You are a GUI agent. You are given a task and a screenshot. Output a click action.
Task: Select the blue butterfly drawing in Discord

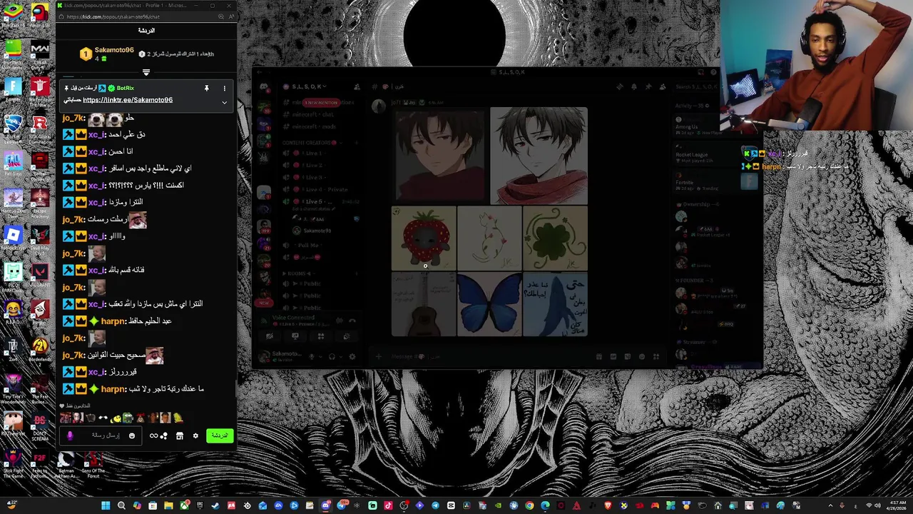pyautogui.click(x=489, y=304)
